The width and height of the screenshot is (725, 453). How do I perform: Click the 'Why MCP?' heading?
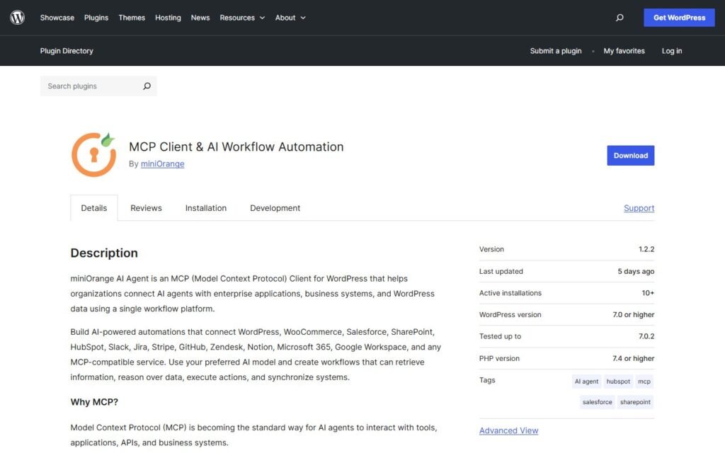pos(94,402)
